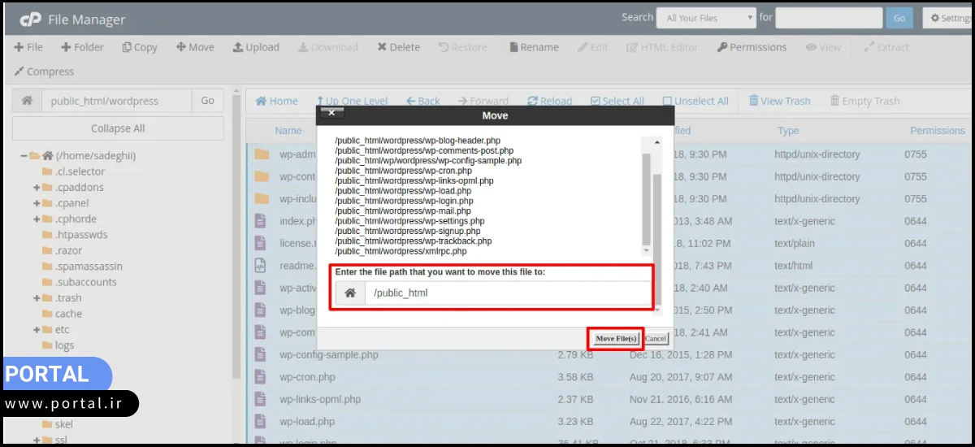Viewport: 975px width, 447px height.
Task: Open the All Your Files search dropdown
Action: (x=707, y=18)
